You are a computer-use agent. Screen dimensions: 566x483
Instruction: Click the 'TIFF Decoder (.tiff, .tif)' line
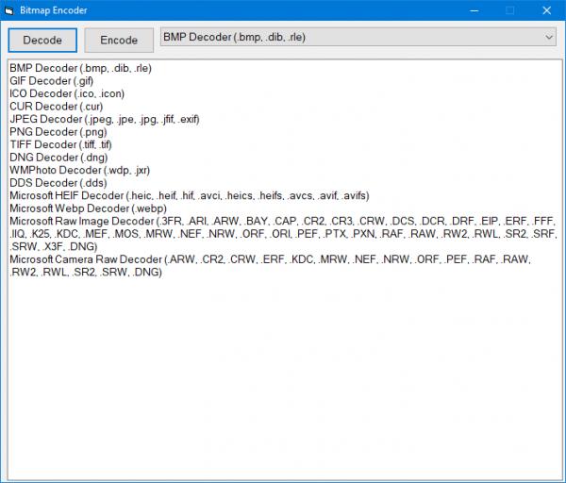60,144
